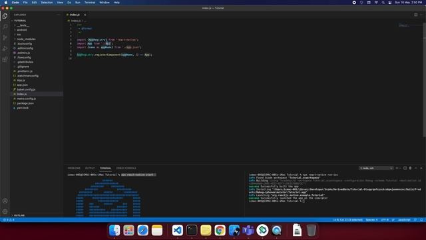Open Finder from the Dock
Image resolution: width=426 pixels, height=240 pixels.
pyautogui.click(x=114, y=231)
